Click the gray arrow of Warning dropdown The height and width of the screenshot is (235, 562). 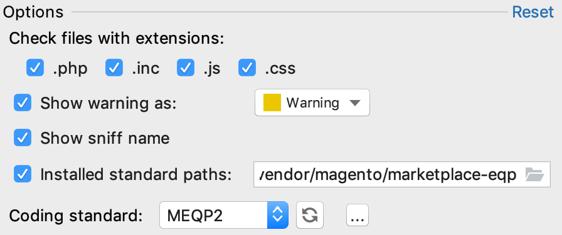(354, 103)
